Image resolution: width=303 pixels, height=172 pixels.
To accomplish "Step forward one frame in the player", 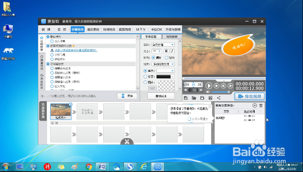I will click(x=230, y=86).
